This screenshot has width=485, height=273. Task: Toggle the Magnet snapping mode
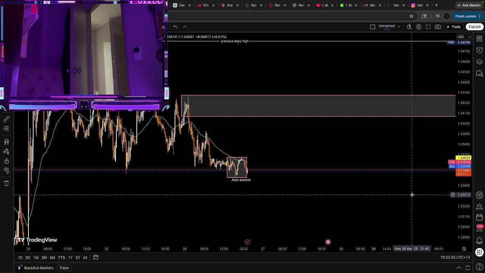pyautogui.click(x=6, y=142)
